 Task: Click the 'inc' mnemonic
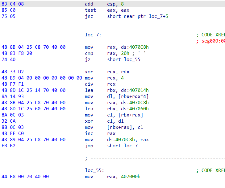tap(89, 133)
